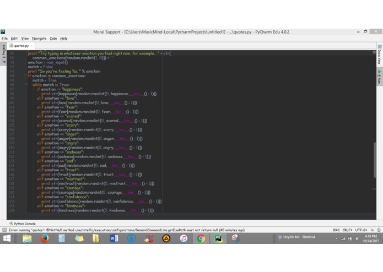The image size is (383, 272).
Task: Open the AIMP player from the taskbar
Action: [166, 238]
